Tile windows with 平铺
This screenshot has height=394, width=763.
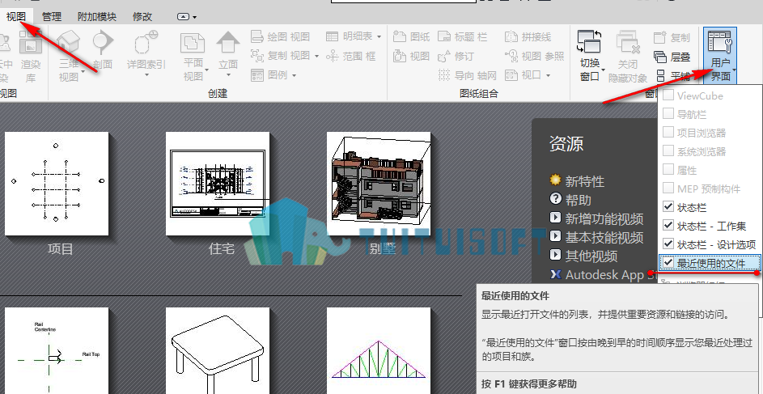click(673, 76)
